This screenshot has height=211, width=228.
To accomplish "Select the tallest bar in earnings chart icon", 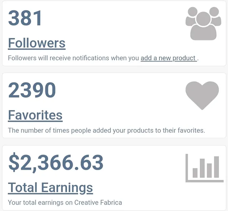I will click(216, 167).
